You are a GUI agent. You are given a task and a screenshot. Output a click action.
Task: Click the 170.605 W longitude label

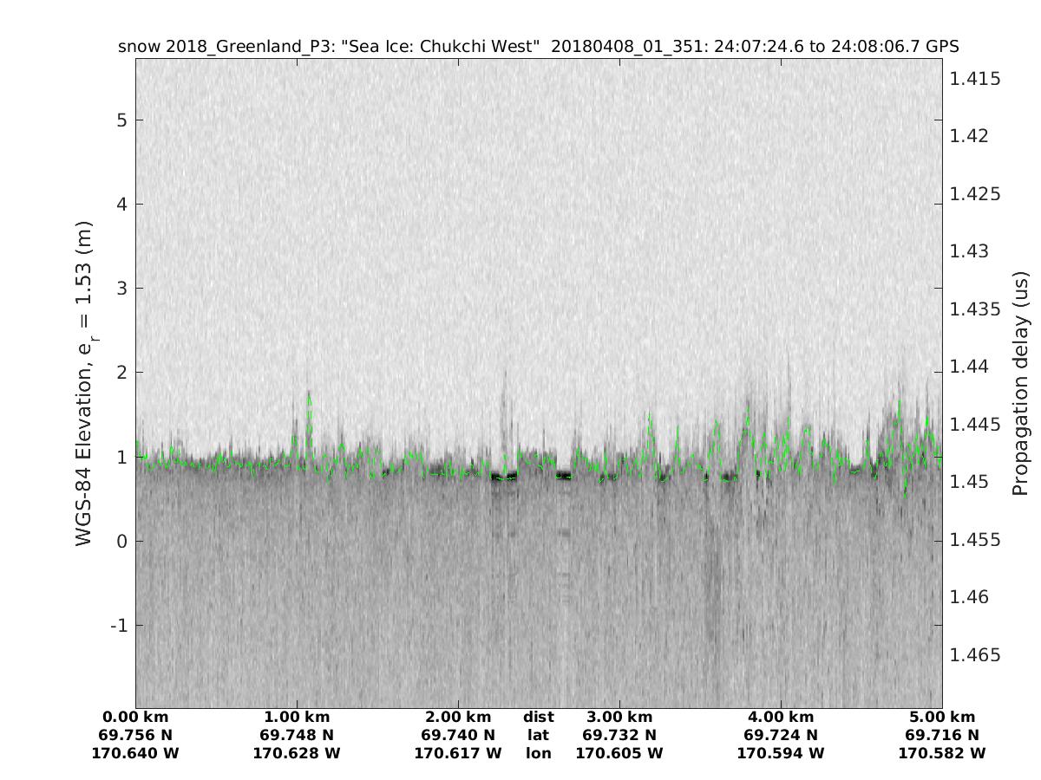(619, 754)
